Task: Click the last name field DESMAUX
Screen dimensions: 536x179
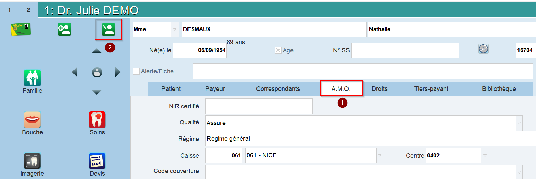Action: click(274, 29)
